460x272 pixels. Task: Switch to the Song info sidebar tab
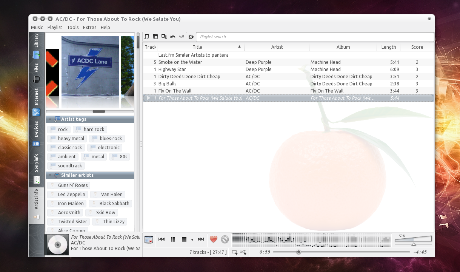coord(36,168)
